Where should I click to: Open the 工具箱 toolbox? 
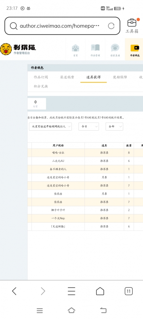coord(132,26)
